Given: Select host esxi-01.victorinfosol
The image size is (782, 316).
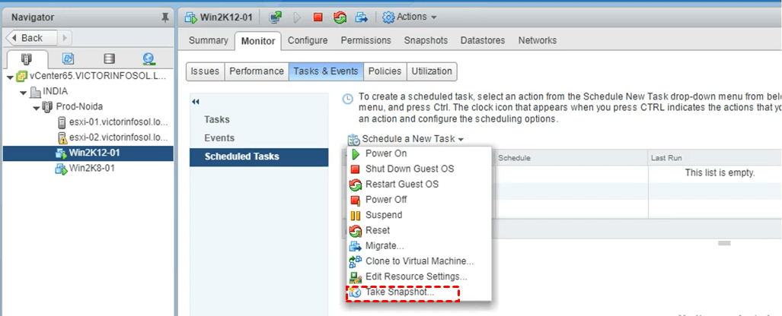Looking at the screenshot, I should click(119, 122).
